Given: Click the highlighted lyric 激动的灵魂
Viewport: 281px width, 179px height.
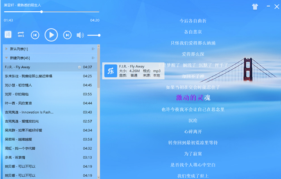Looking at the screenshot, I should [193, 98].
